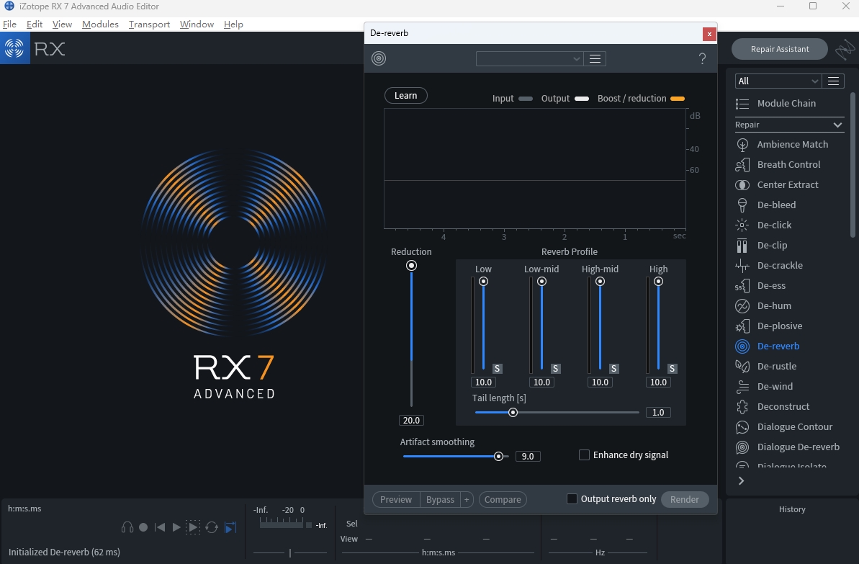Click De-reverb module logo icon in dialog

point(379,58)
